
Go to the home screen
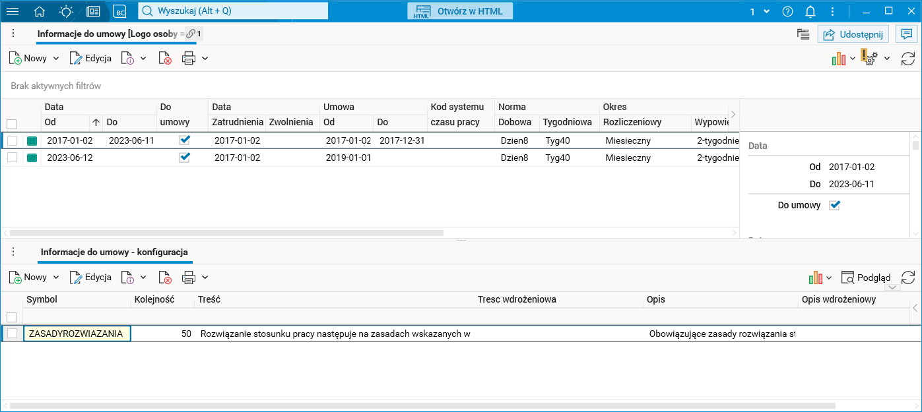pos(40,11)
